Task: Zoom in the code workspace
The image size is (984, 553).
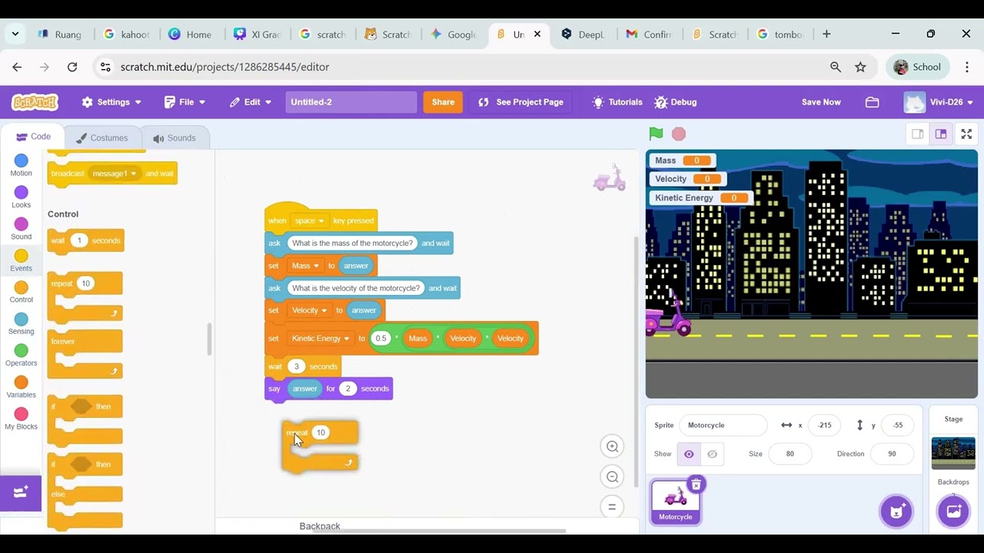Action: [612, 446]
